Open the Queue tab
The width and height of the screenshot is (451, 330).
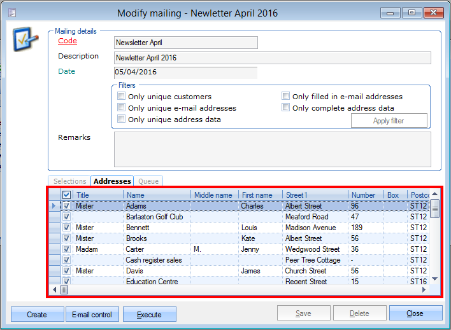148,181
